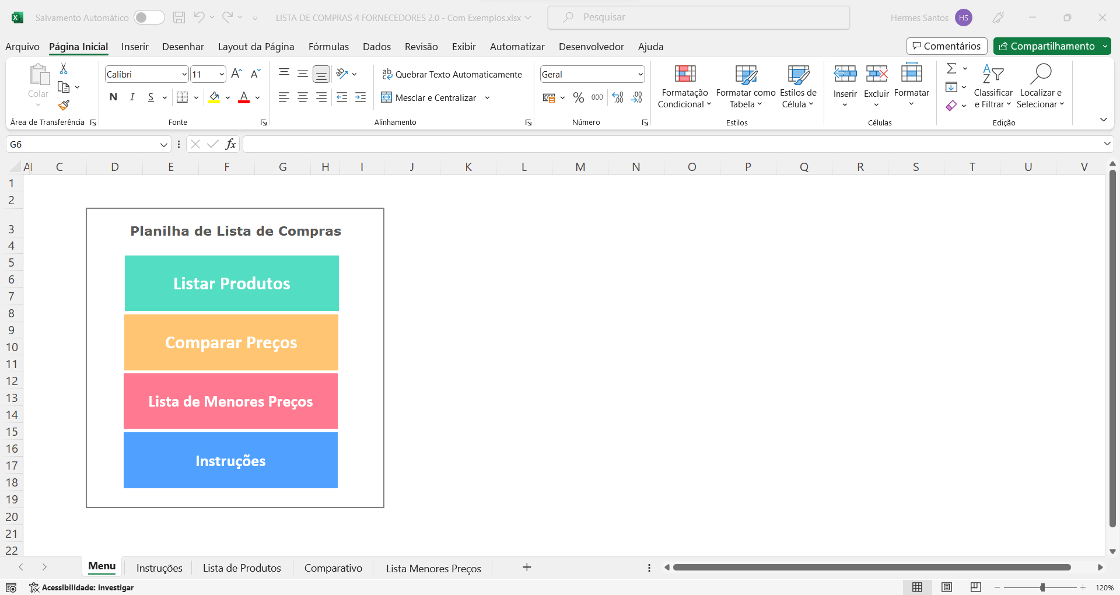This screenshot has width=1120, height=595.
Task: Expand Mesclar e Centralizar dropdown arrow
Action: click(487, 97)
